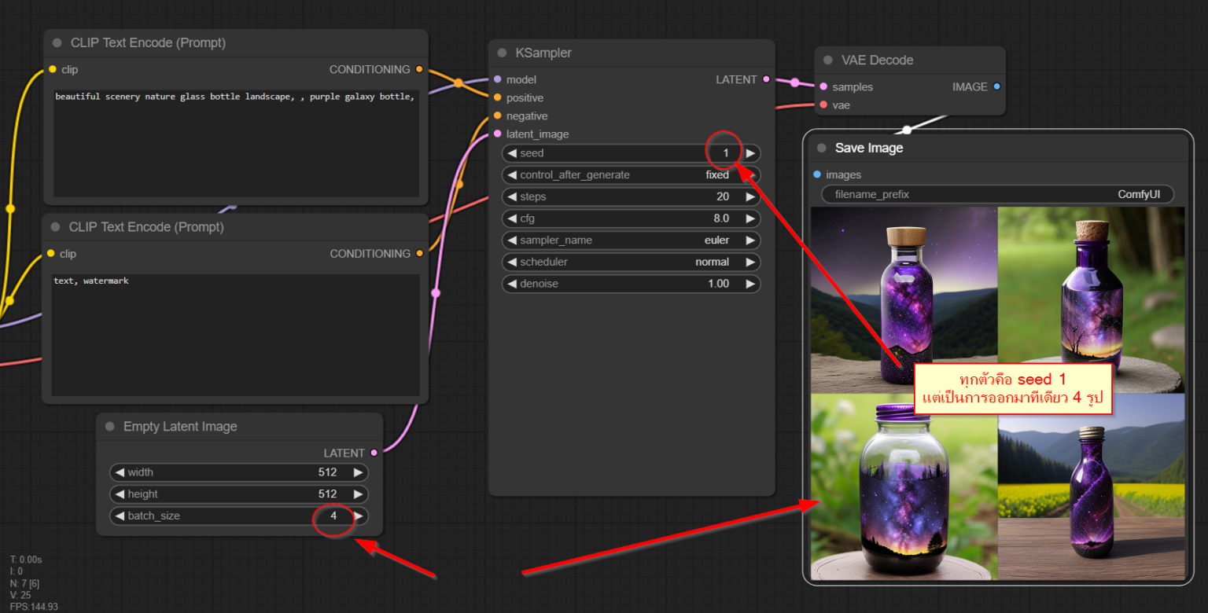This screenshot has height=613, width=1208.
Task: Change control_after_generate fixed option
Action: [x=632, y=175]
